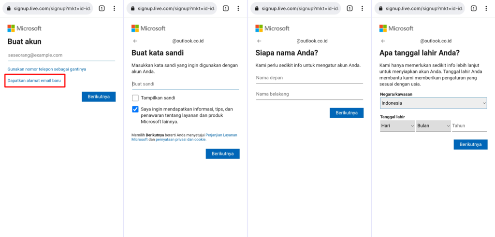This screenshot has width=495, height=237.
Task: Click the Nama depan input field
Action: point(309,78)
